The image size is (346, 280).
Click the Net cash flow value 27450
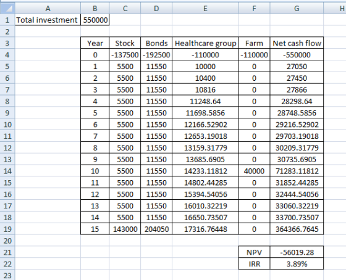click(x=297, y=78)
